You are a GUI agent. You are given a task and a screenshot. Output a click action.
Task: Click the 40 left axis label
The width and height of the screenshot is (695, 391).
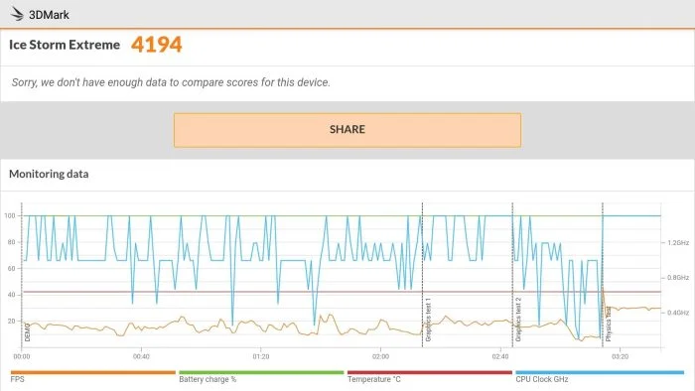click(x=12, y=295)
